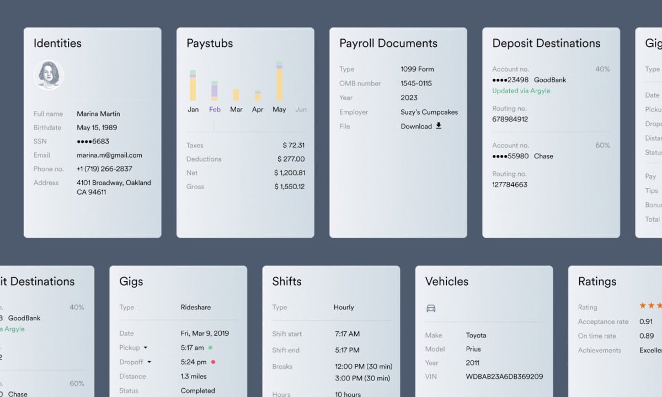
Task: Click the email address marina.m@gmail.com
Action: click(x=109, y=155)
